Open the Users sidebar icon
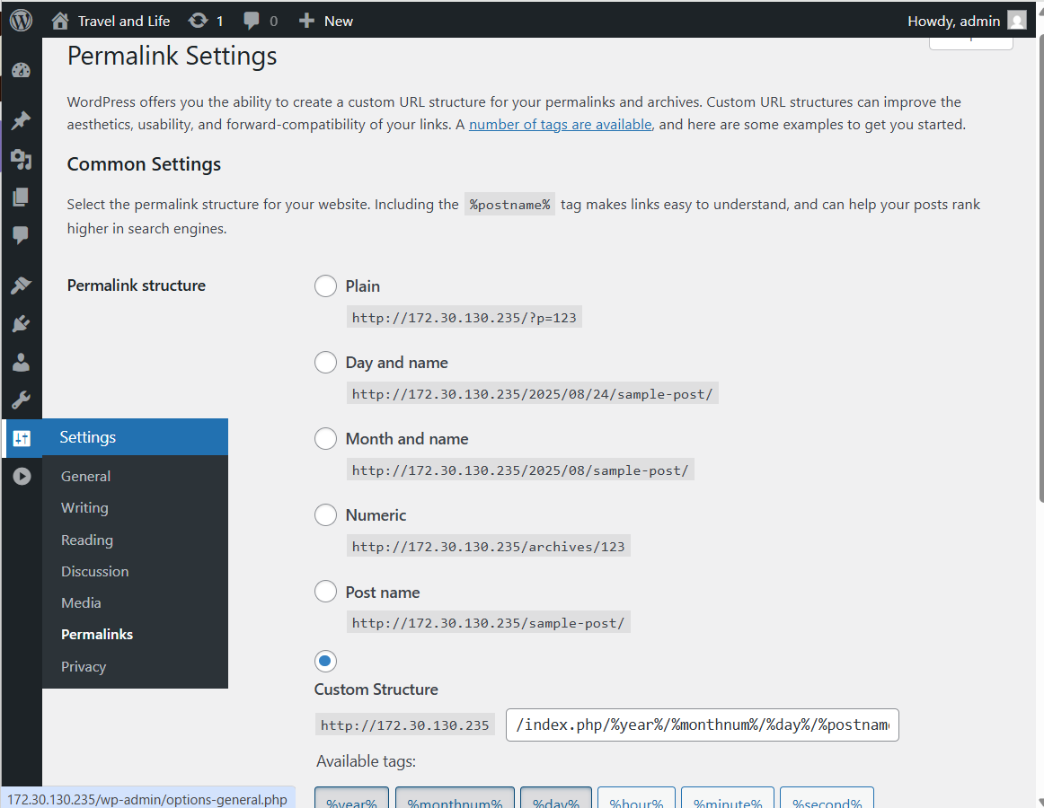Screen dimensions: 1044x808 [22, 363]
